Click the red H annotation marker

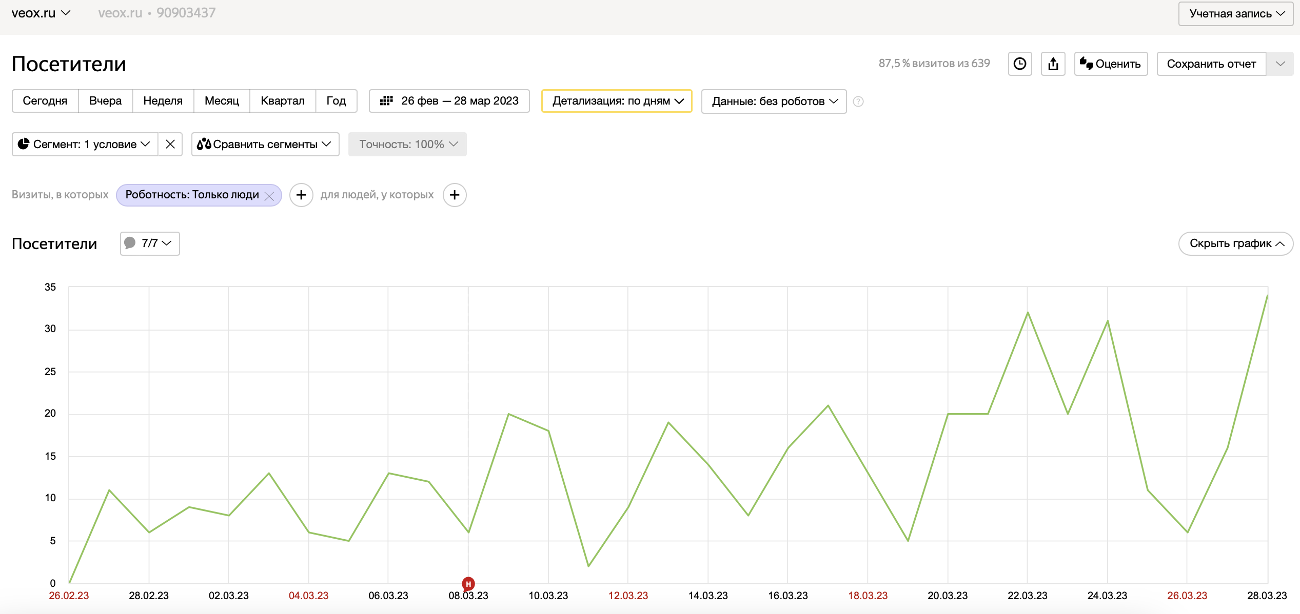point(468,583)
